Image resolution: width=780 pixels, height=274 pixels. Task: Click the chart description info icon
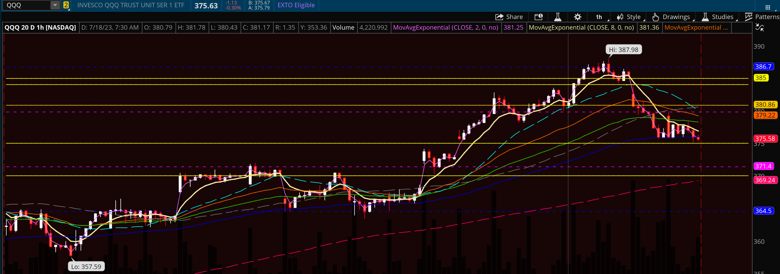coord(538,16)
